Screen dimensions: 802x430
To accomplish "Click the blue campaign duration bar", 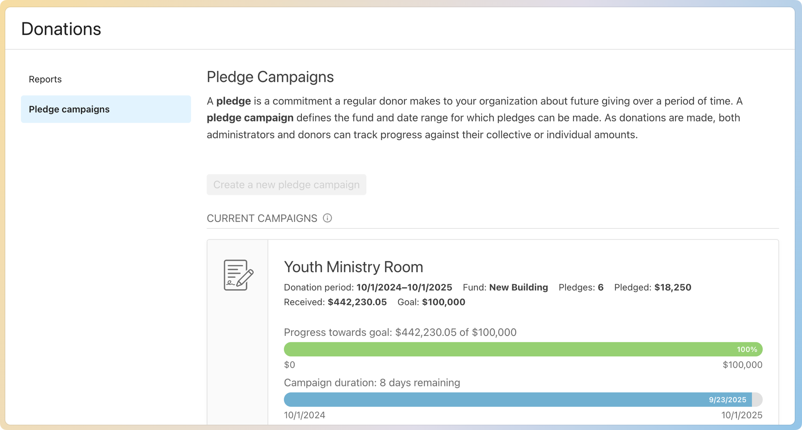I will click(481, 400).
